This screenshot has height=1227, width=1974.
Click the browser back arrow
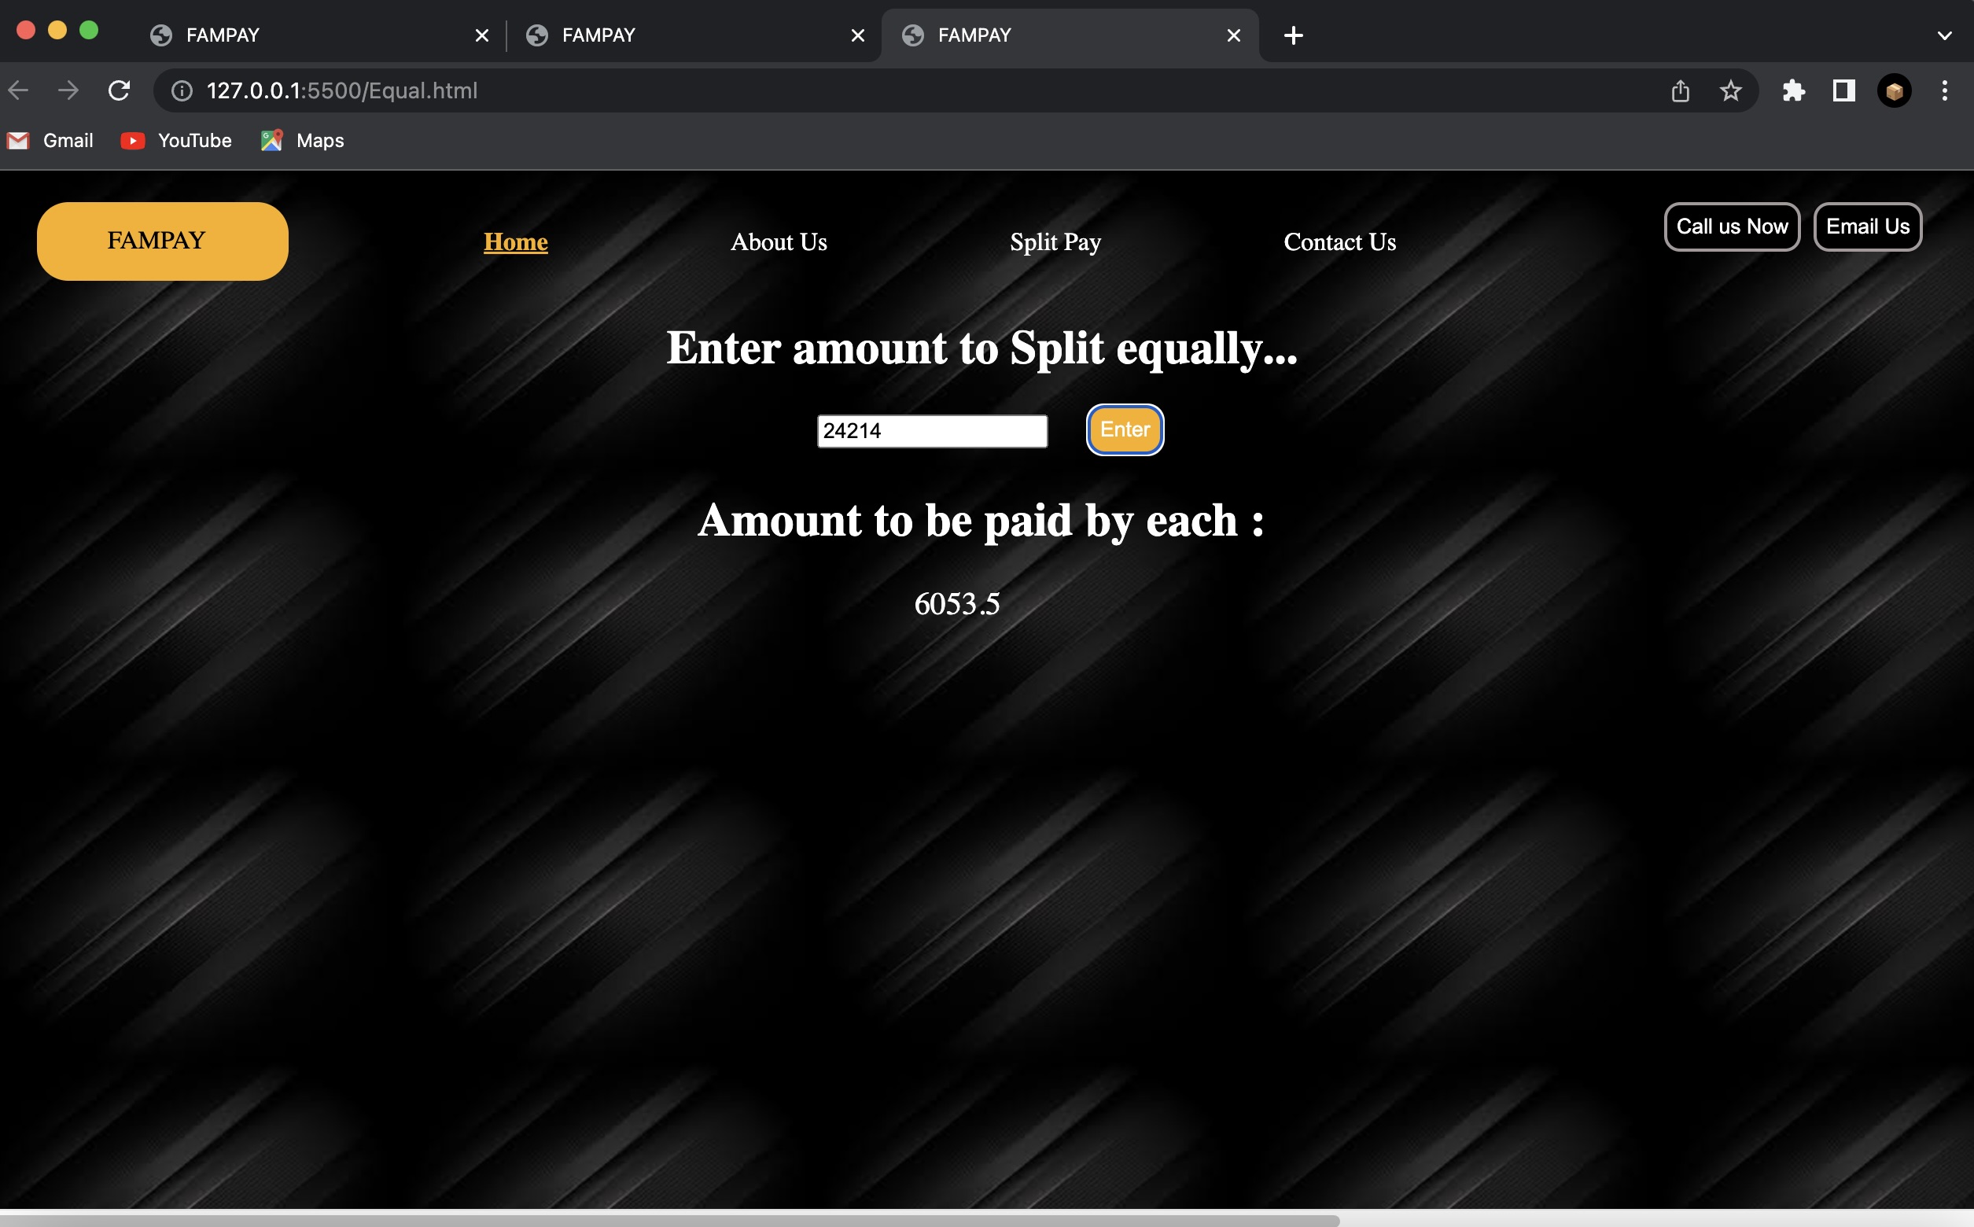18,91
